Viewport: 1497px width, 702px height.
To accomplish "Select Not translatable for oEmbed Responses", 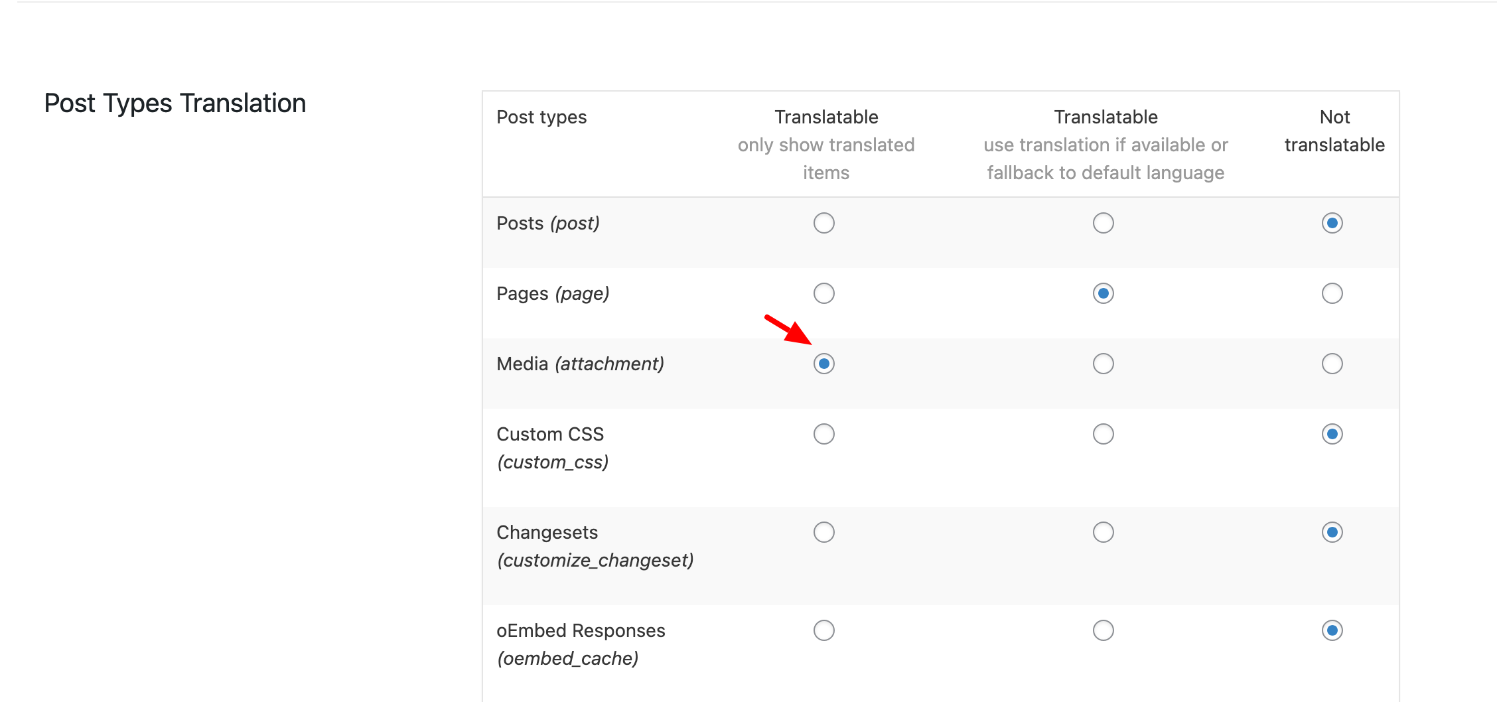I will pyautogui.click(x=1332, y=630).
